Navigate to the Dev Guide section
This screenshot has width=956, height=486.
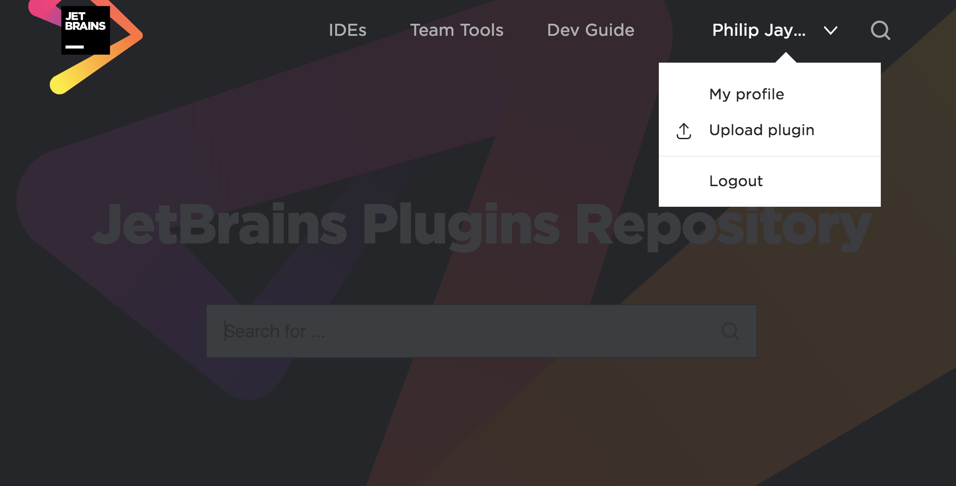click(x=591, y=30)
